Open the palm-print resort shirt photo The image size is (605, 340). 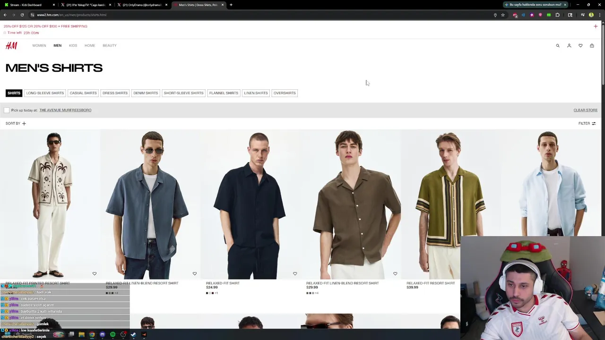tap(50, 204)
